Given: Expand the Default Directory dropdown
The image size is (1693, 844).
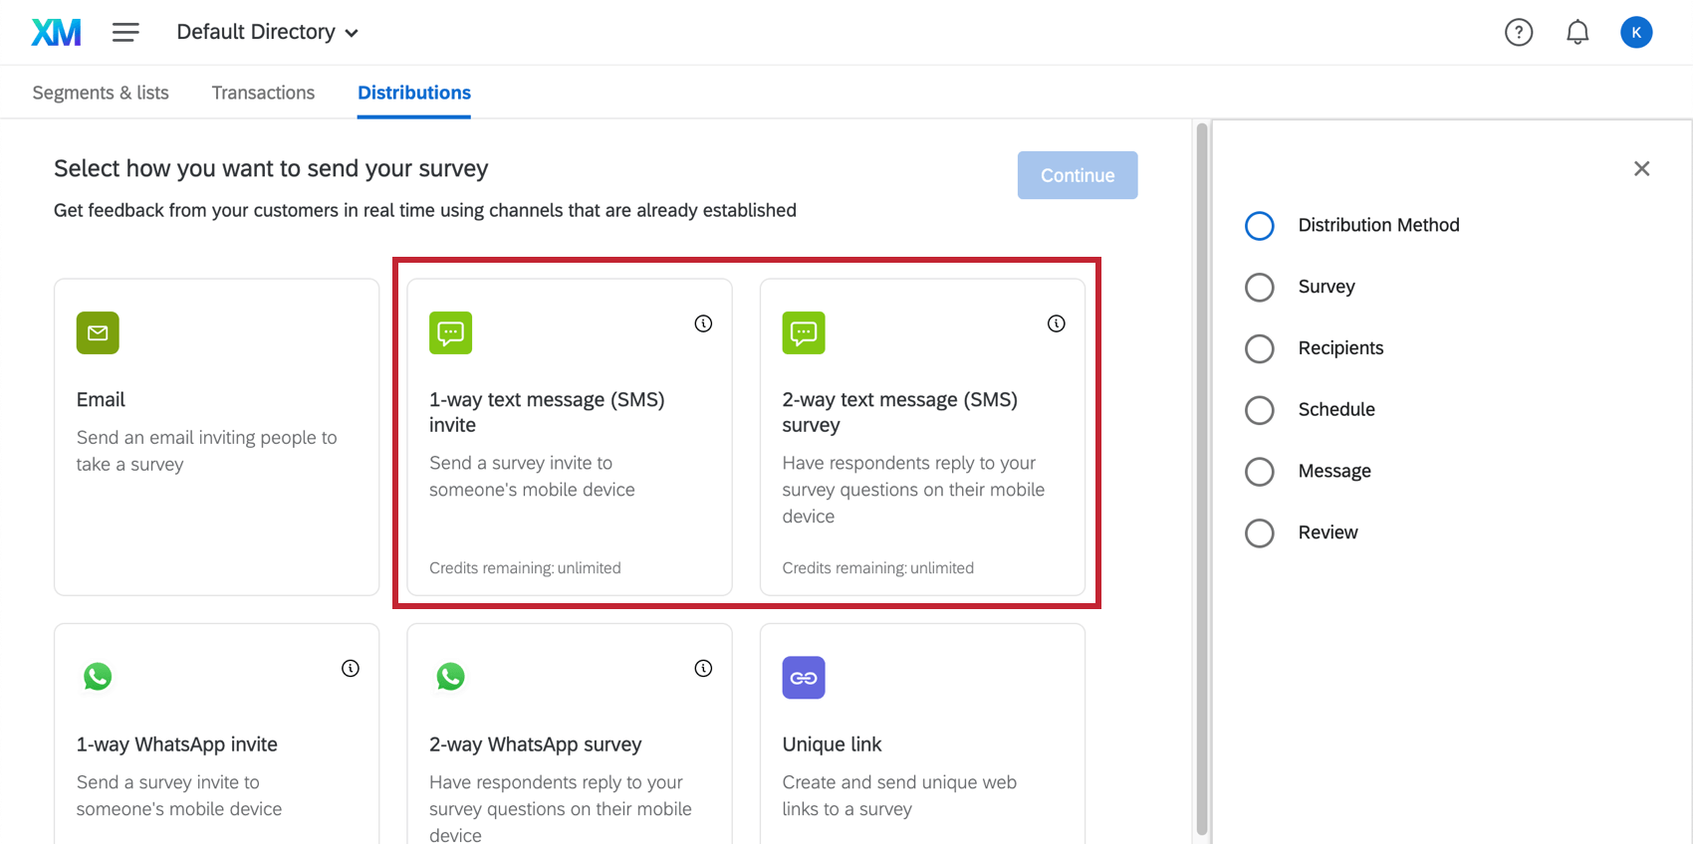Looking at the screenshot, I should click(267, 32).
